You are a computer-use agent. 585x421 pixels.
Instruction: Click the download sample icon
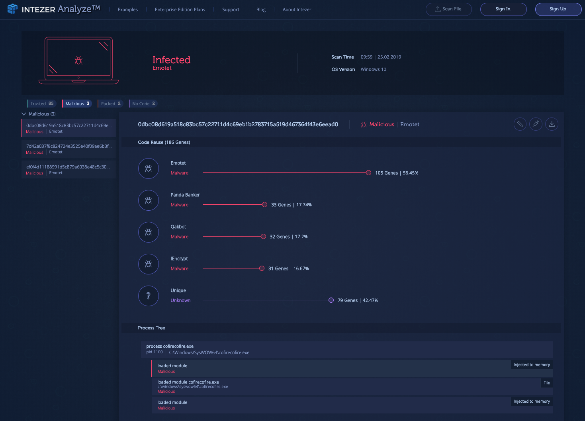click(x=552, y=124)
